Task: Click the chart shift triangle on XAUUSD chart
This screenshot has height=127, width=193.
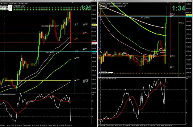Action: [x=73, y=2]
